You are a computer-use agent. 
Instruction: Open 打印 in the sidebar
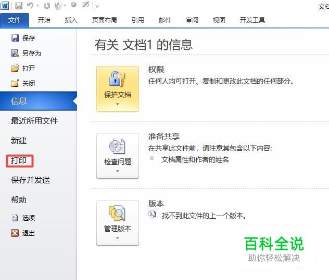pyautogui.click(x=19, y=161)
